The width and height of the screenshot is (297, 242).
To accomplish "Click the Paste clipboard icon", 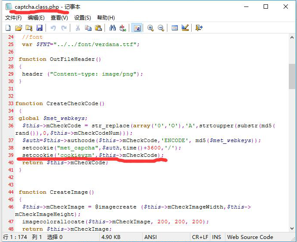I will pyautogui.click(x=98, y=28).
